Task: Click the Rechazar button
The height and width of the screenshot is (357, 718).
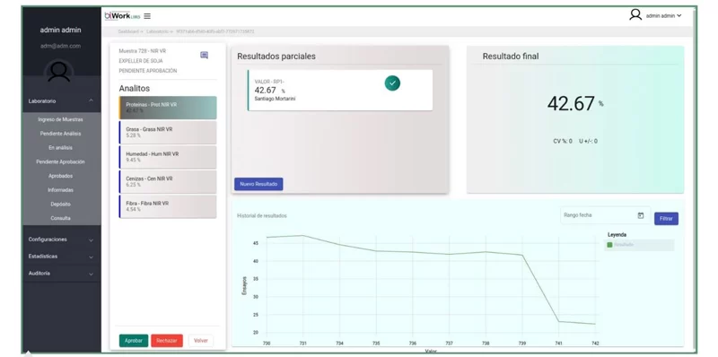Action: (167, 341)
